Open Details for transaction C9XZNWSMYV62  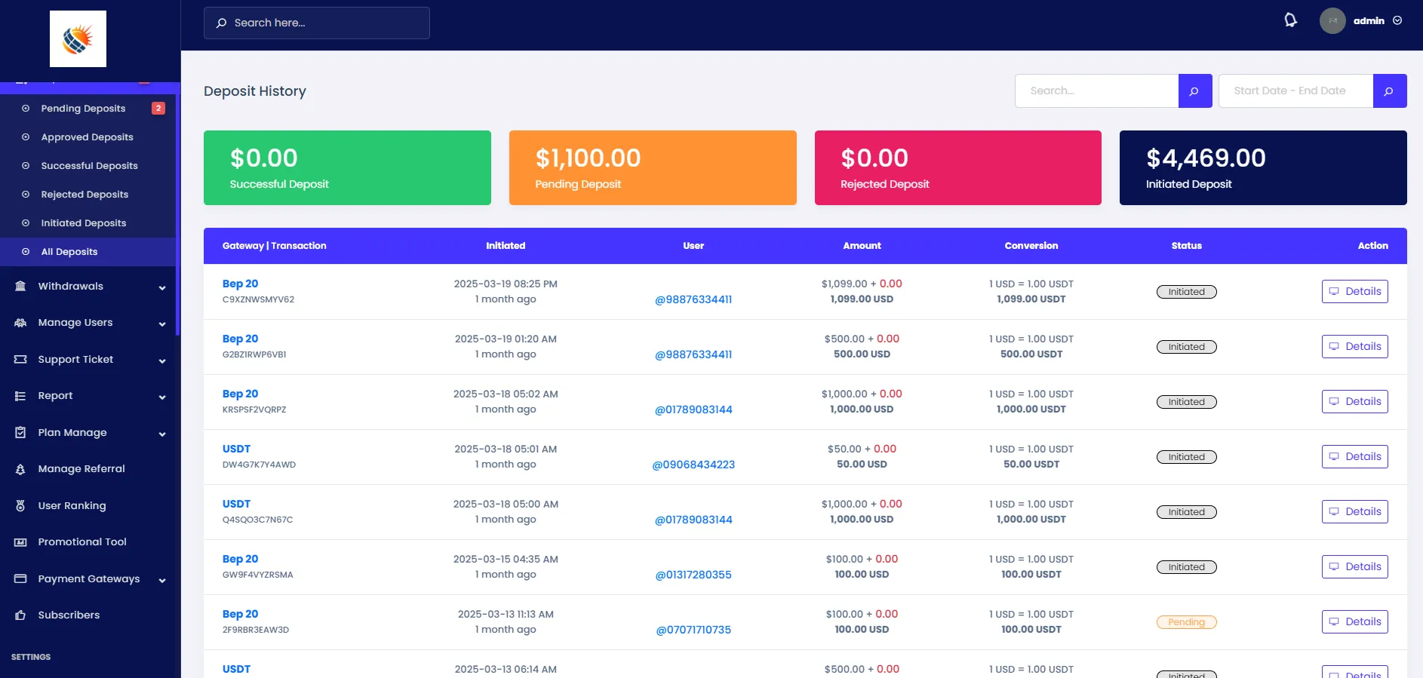[1354, 292]
